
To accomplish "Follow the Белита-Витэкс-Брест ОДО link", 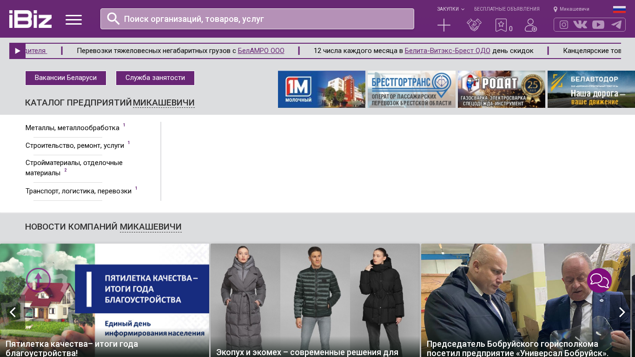I will coord(447,51).
